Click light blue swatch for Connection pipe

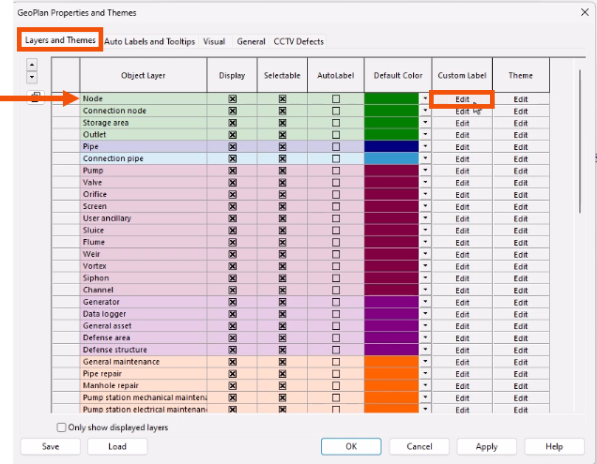coord(391,158)
